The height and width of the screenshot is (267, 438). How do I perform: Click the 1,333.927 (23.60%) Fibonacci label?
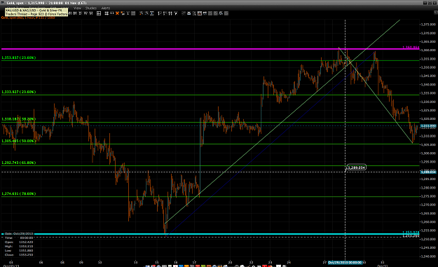pyautogui.click(x=19, y=92)
